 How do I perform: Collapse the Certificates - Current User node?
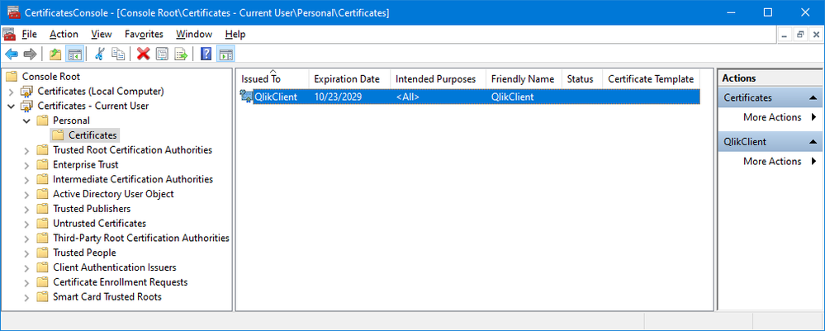click(x=12, y=106)
